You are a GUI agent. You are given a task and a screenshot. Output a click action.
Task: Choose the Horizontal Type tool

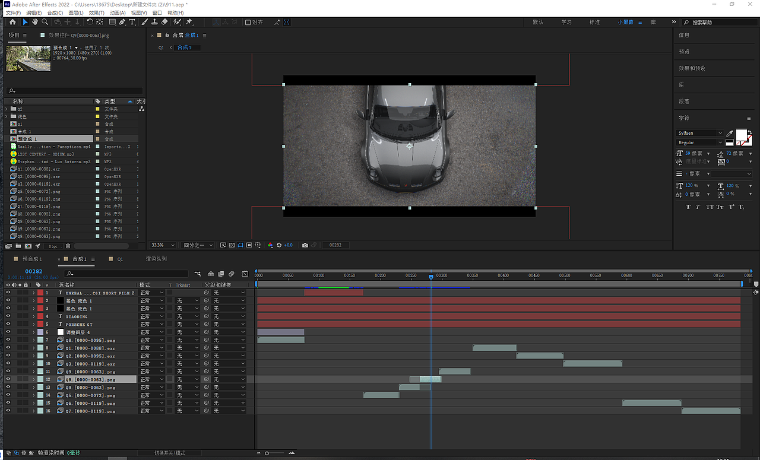[x=132, y=22]
